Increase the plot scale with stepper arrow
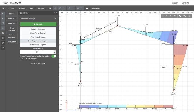This screenshot has height=112, width=194. coord(55,51)
